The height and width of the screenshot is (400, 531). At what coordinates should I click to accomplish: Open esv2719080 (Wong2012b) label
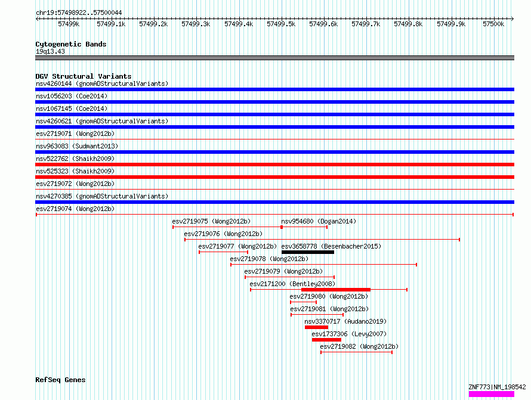click(329, 296)
